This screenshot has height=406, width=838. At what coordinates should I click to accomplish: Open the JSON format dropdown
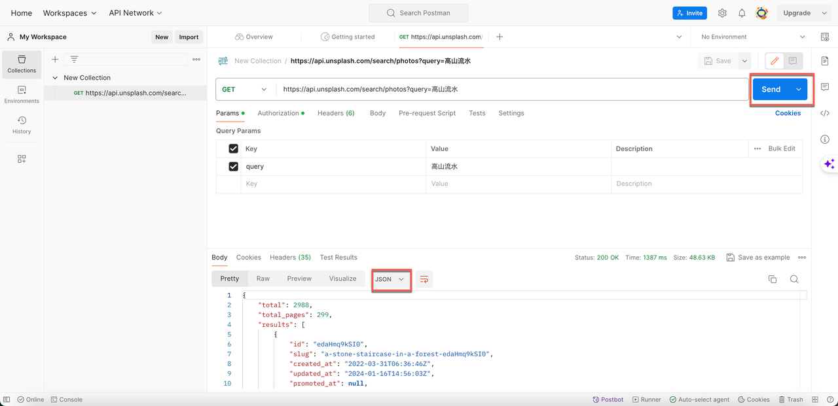[391, 279]
